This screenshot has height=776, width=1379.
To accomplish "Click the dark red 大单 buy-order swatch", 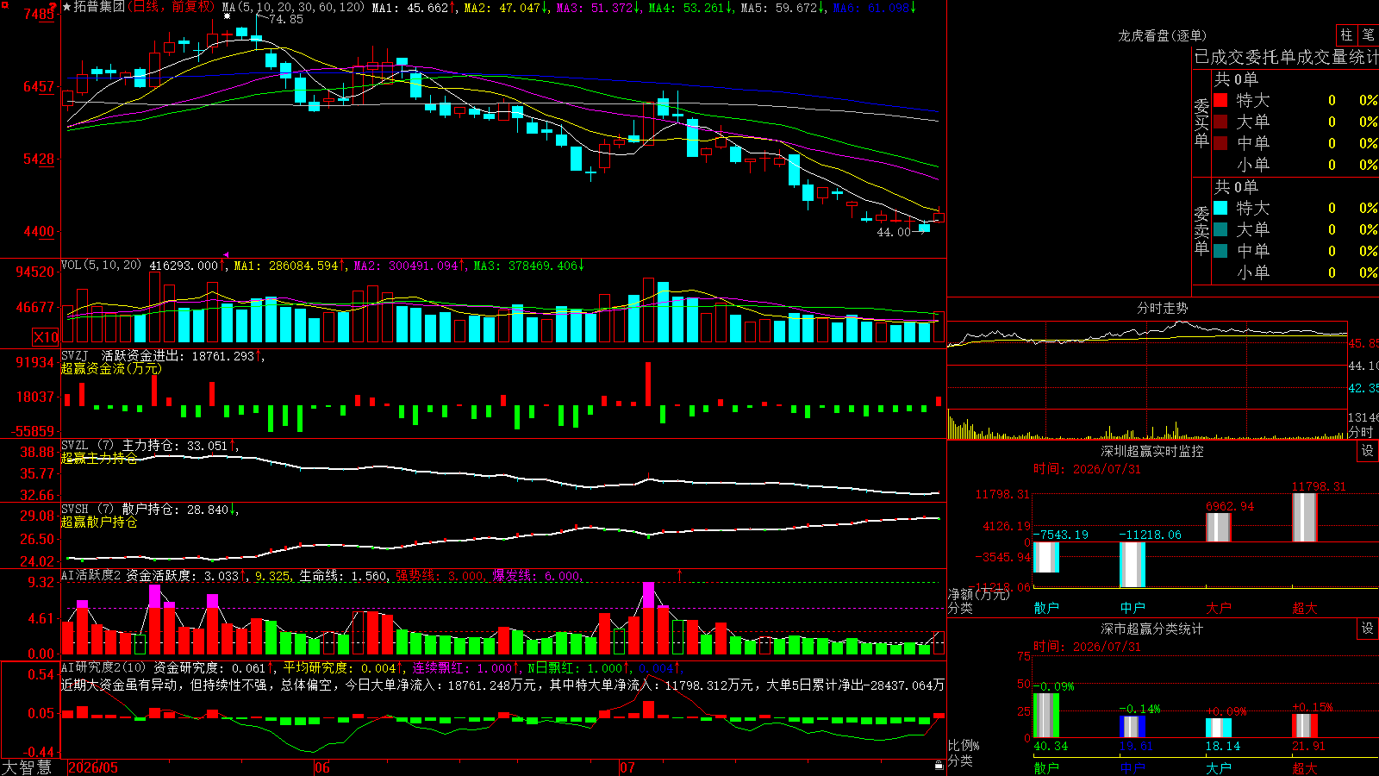I will 1220,122.
